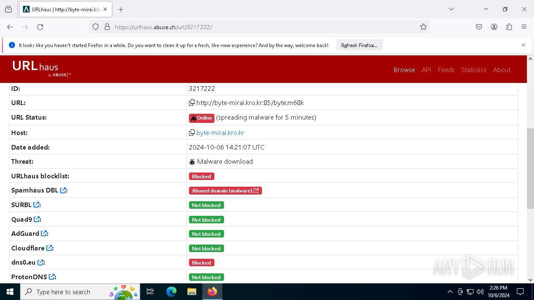This screenshot has height=300, width=534.
Task: Focus the address bar URL field
Action: (x=259, y=27)
